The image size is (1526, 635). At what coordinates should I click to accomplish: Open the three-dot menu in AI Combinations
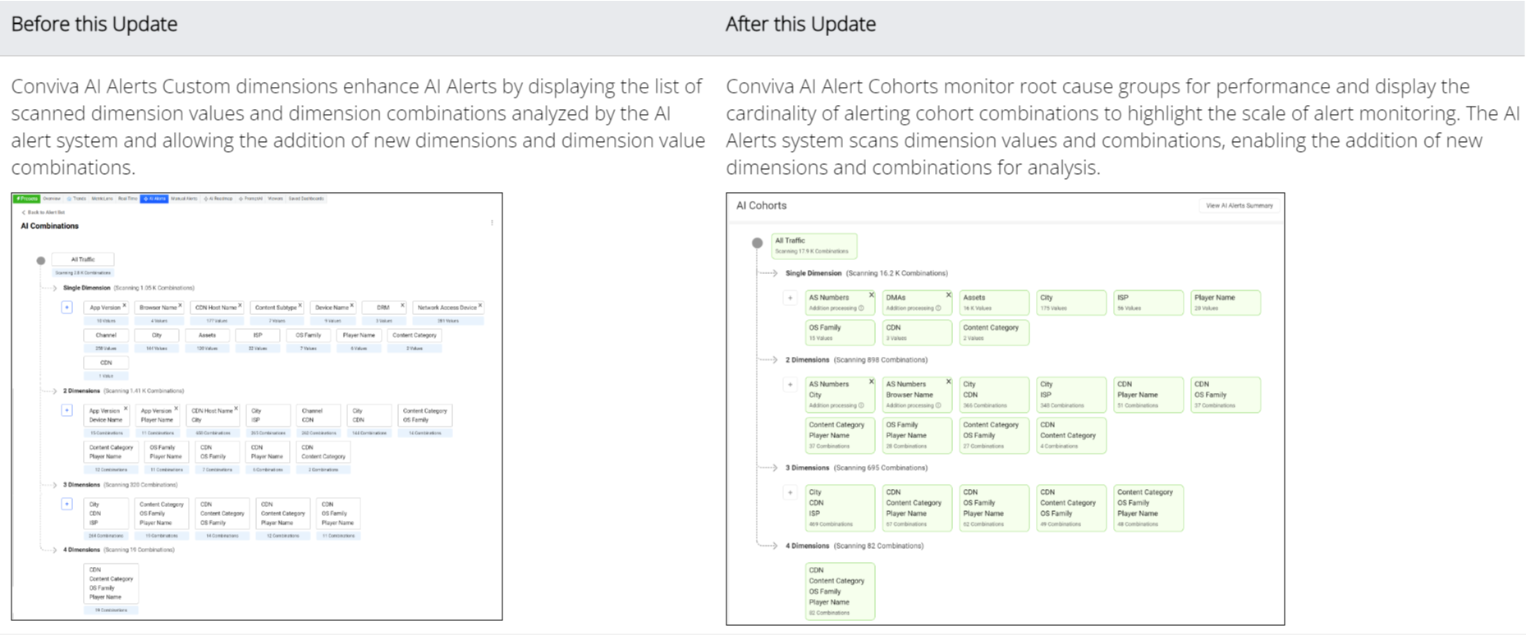(x=492, y=222)
